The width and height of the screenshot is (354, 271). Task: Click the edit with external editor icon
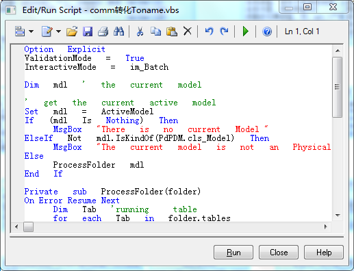point(47,31)
